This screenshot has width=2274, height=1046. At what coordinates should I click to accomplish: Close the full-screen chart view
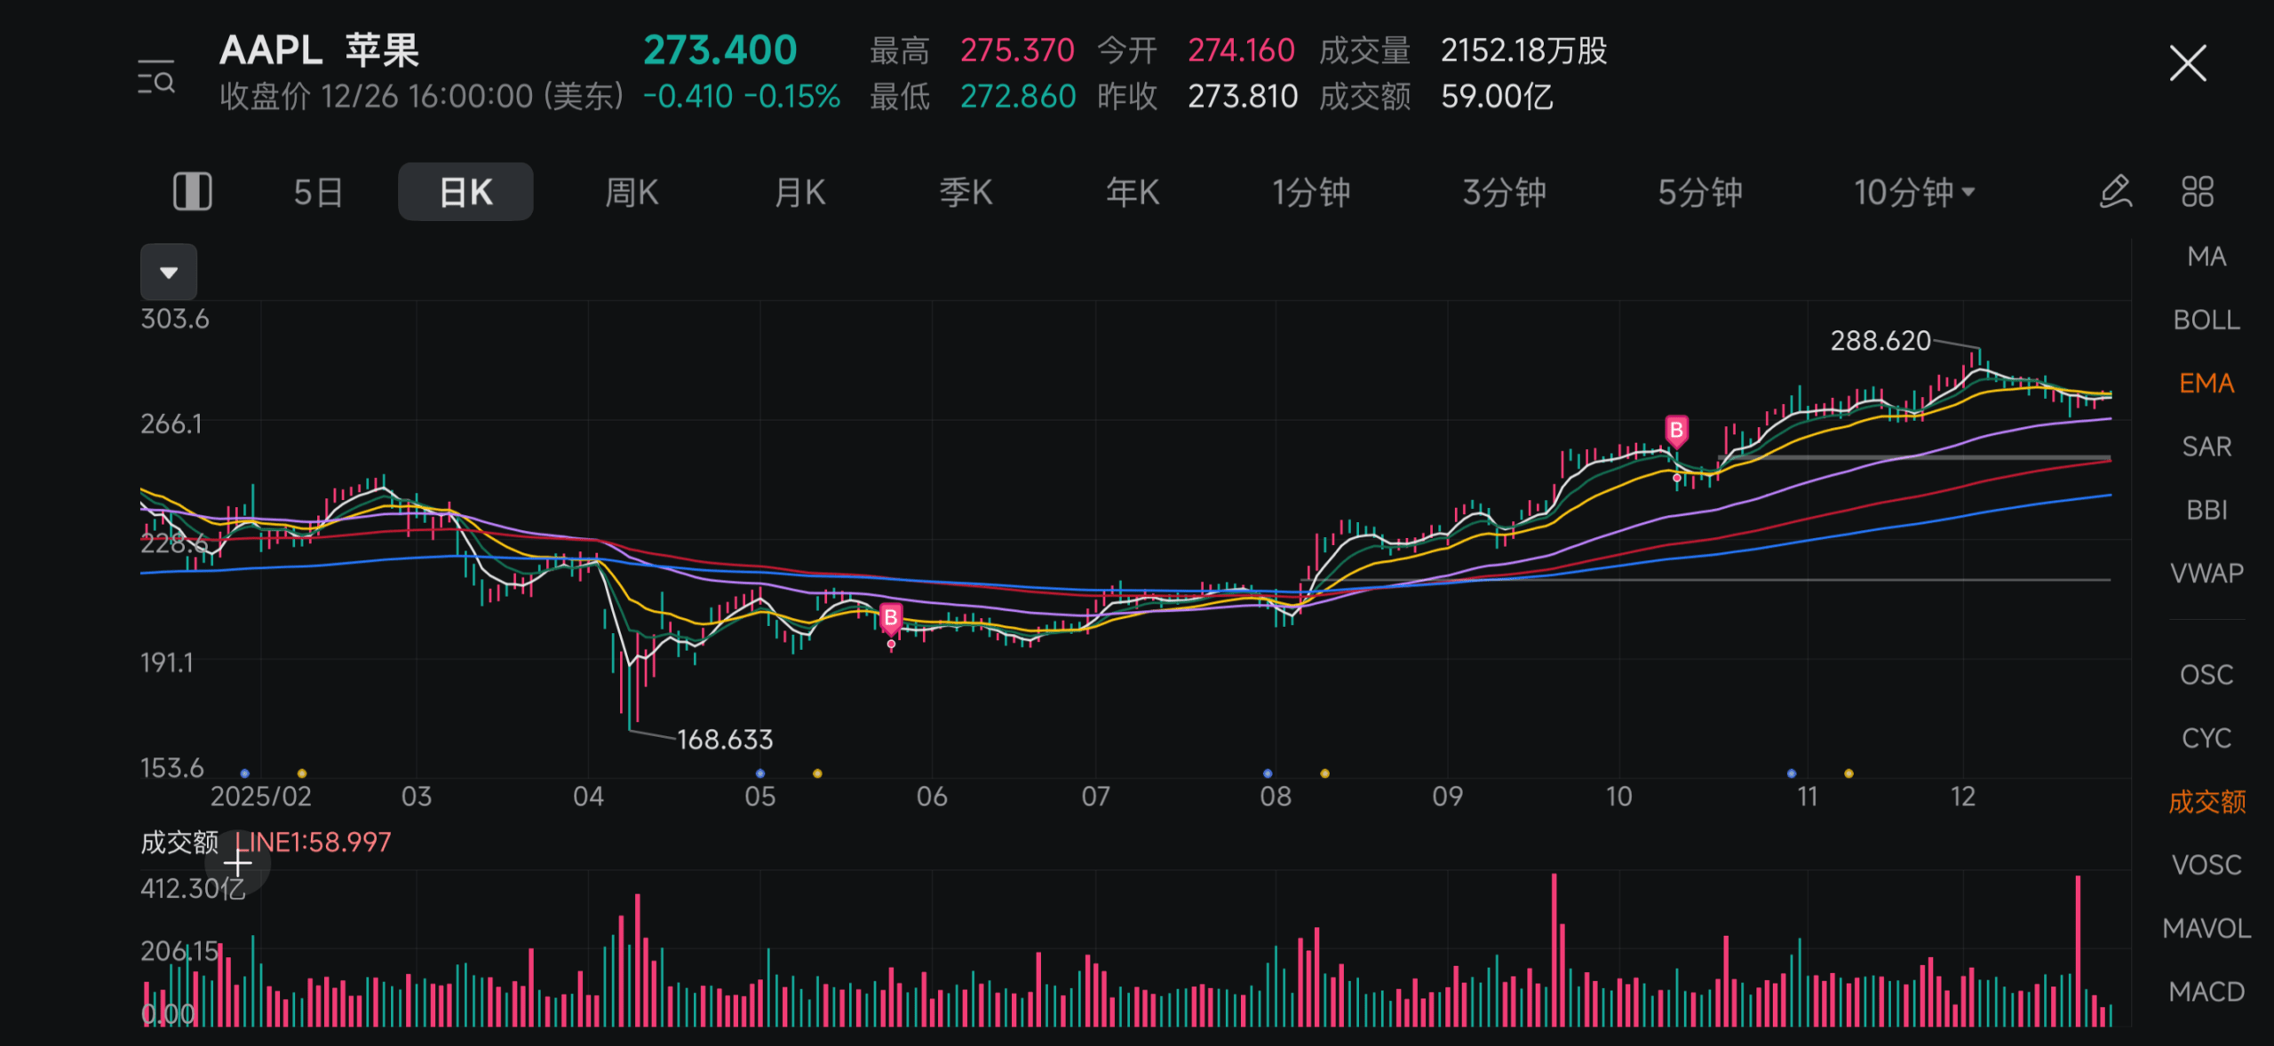[x=2187, y=64]
